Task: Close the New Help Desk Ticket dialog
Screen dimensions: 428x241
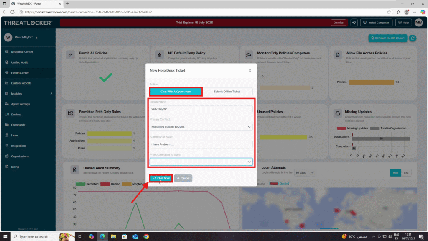Action: coord(250,70)
